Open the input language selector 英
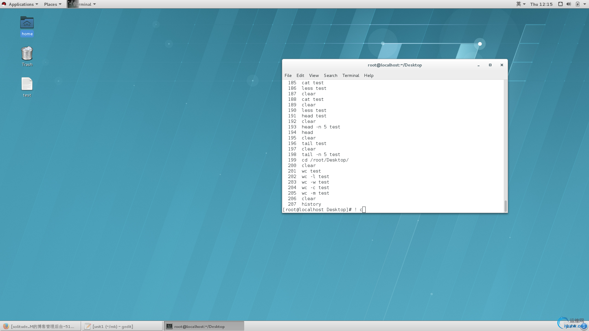The width and height of the screenshot is (589, 331). pos(521,4)
